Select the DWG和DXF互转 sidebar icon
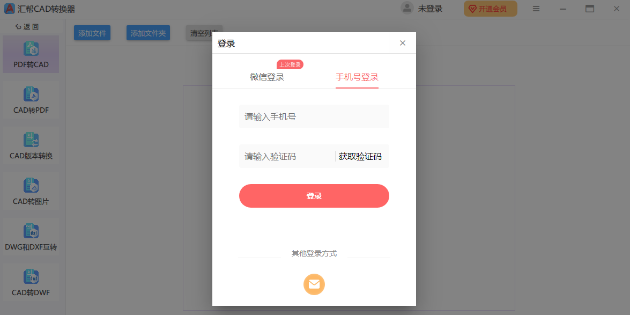The width and height of the screenshot is (630, 315). (x=31, y=231)
